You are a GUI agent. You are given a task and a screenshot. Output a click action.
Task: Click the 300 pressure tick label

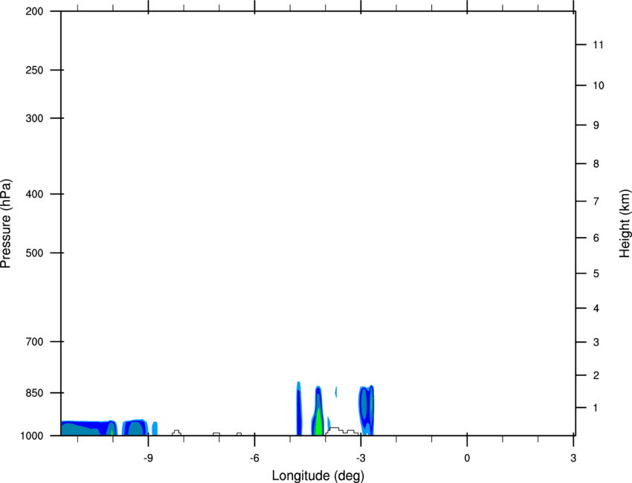[34, 118]
